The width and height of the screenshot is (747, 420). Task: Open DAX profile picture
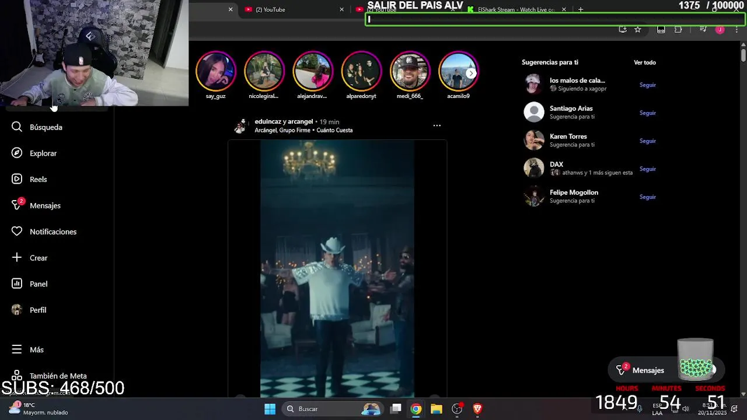534,168
